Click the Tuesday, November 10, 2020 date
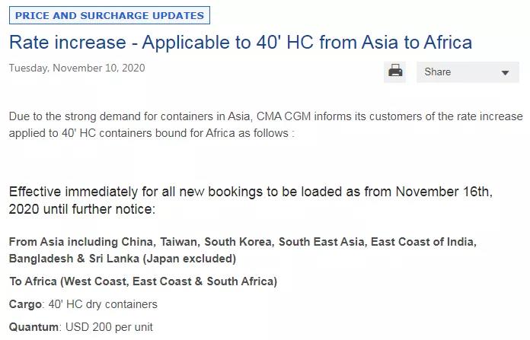The image size is (530, 340). 77,68
